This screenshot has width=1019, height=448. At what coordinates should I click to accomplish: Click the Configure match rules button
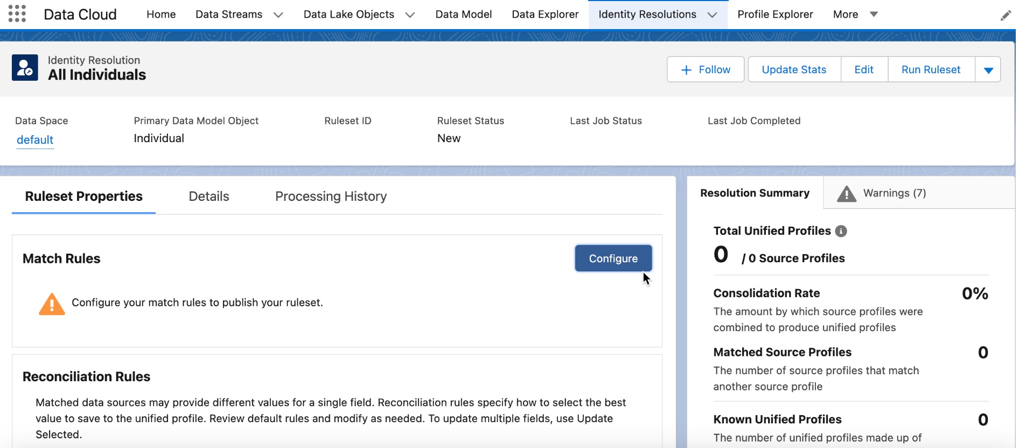[x=613, y=258]
